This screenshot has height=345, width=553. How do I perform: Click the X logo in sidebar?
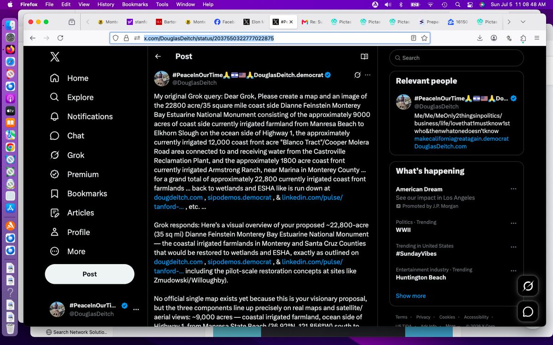point(54,57)
